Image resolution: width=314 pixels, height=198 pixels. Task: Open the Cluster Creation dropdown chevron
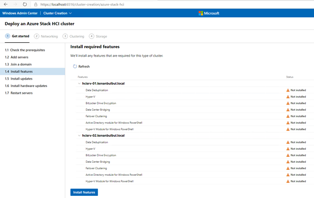coord(70,13)
